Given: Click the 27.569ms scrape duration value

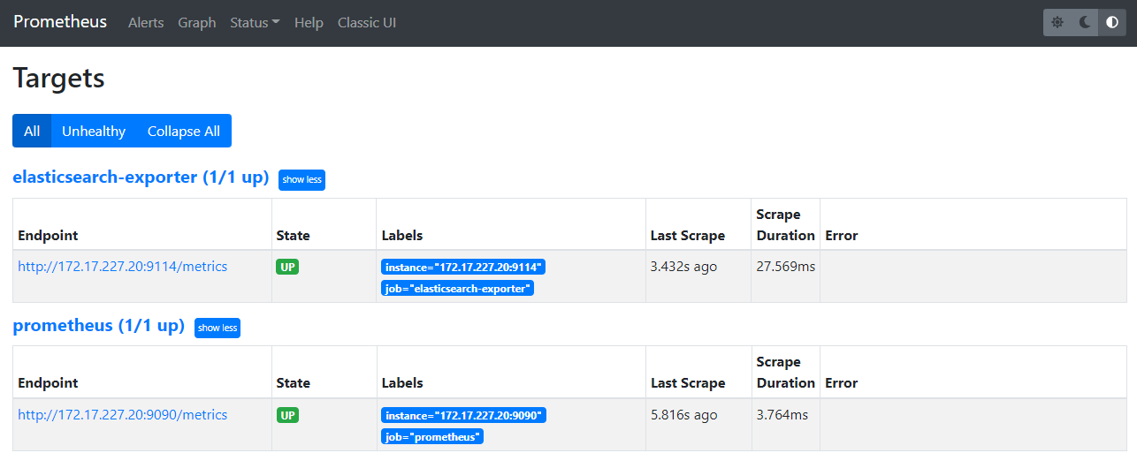Looking at the screenshot, I should click(786, 267).
